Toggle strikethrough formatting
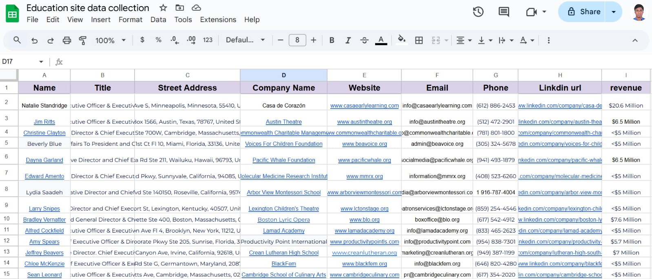 click(x=364, y=40)
